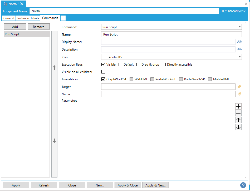Uncheck the Visible execution flag
Viewport: 250px width, 192px height.
(103, 65)
